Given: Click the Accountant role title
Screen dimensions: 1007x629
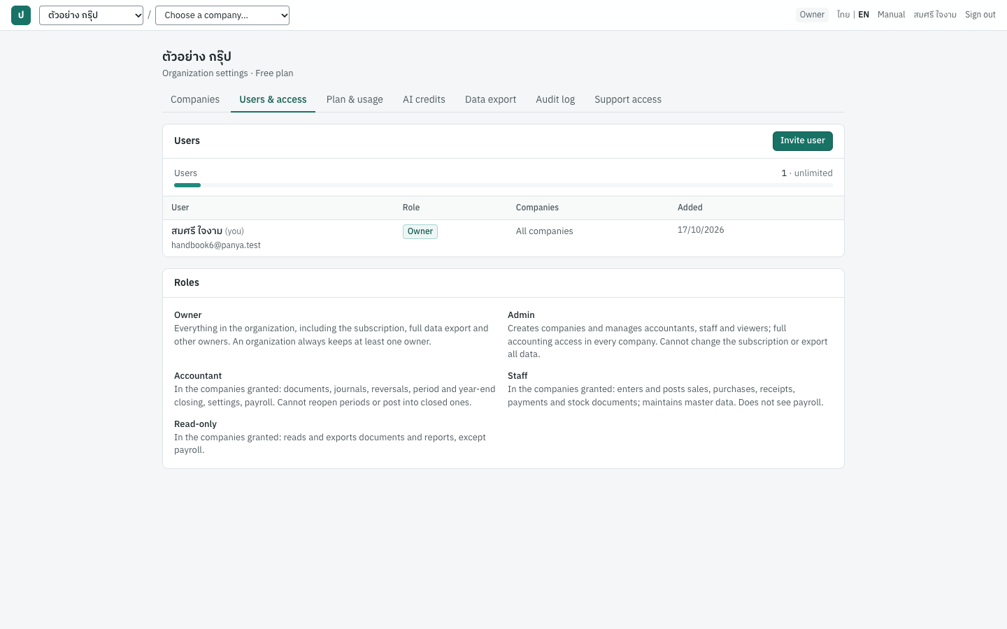Looking at the screenshot, I should click(198, 376).
